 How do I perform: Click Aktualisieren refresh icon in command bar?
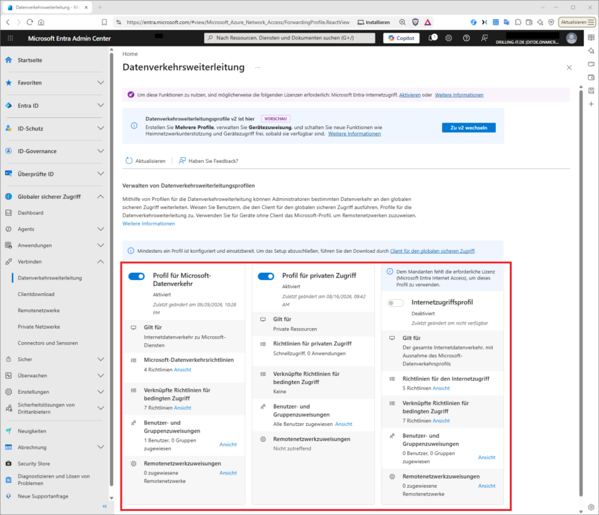click(x=129, y=161)
